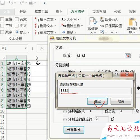Click the 四舍五入 icon
The height and width of the screenshot is (140, 140).
click(102, 19)
